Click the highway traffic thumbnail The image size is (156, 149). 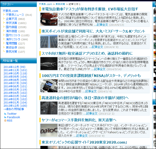click(49, 108)
